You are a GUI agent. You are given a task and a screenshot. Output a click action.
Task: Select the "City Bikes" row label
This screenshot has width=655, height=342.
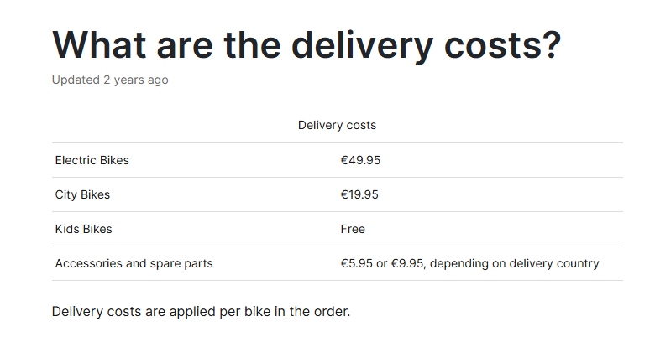[x=82, y=194]
